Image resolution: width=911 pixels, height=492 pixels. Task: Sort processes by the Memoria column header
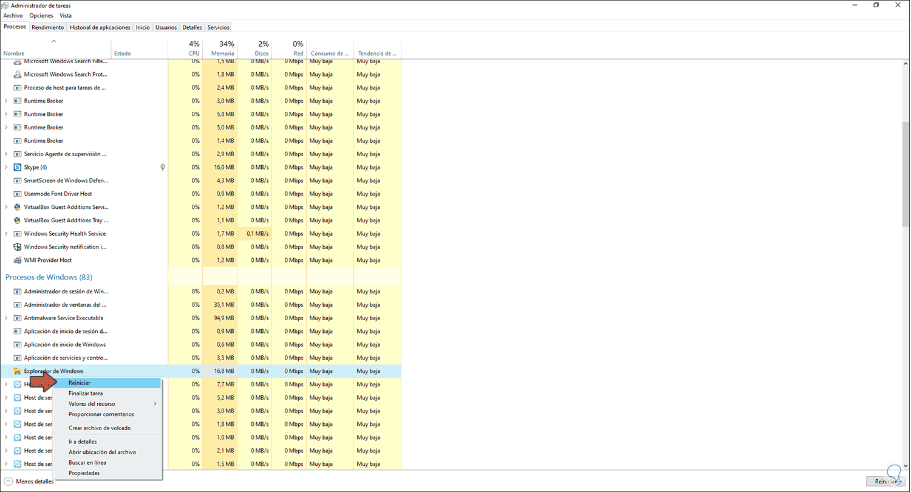point(220,49)
